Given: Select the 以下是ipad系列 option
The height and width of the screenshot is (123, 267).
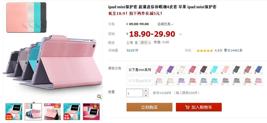Looking at the screenshot, I should [x=140, y=81].
